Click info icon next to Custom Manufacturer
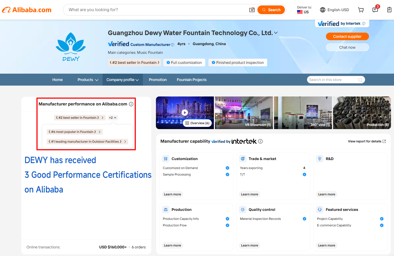Viewport: 394px width, 256px height. (173, 45)
